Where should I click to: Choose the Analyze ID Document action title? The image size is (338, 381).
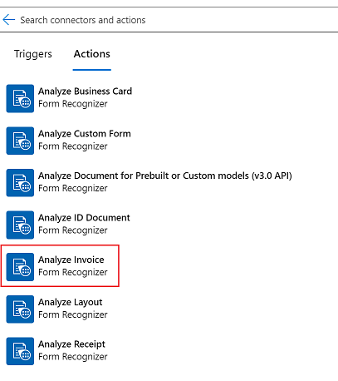coord(84,218)
